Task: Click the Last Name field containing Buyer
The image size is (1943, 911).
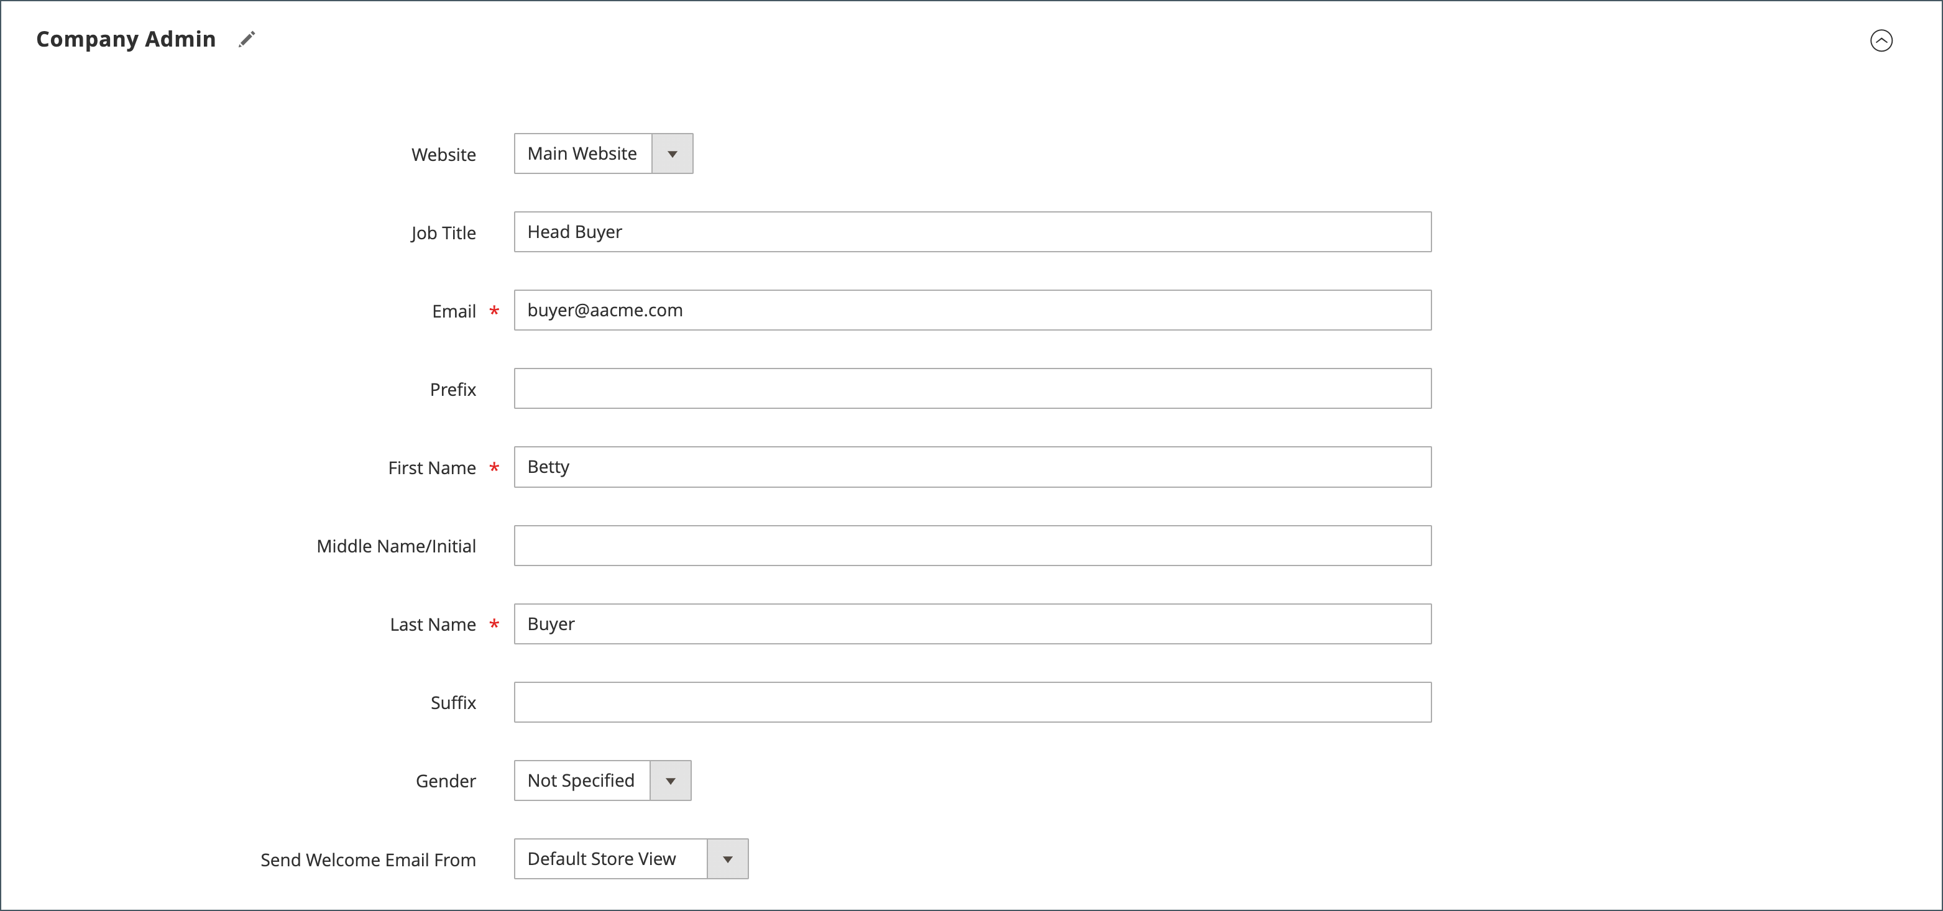Action: point(973,624)
